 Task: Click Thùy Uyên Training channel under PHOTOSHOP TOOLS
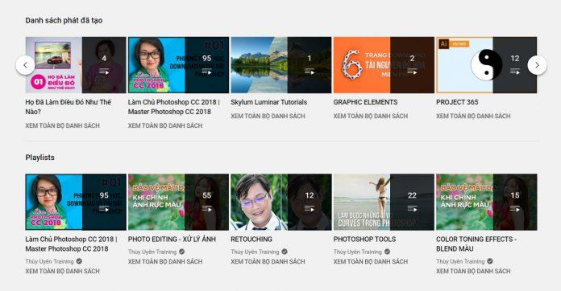coord(358,252)
